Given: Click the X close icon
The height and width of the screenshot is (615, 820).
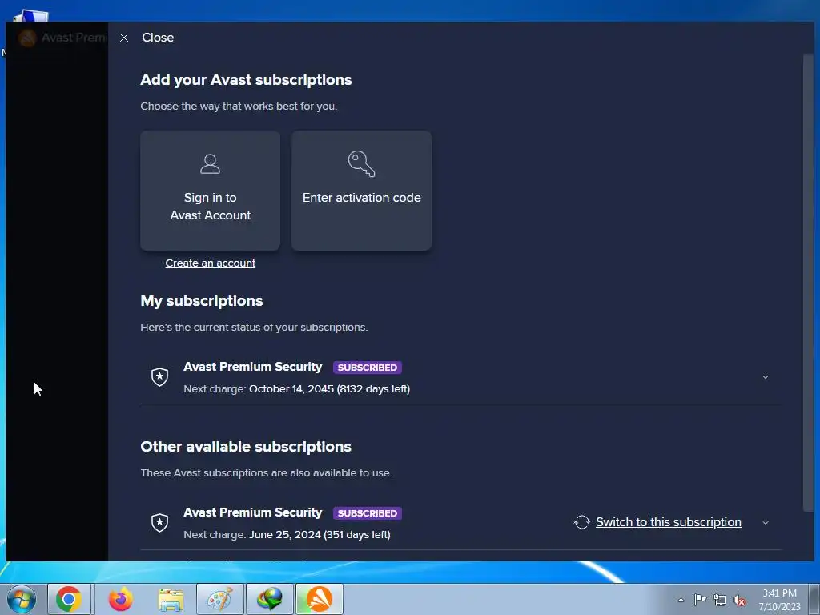Looking at the screenshot, I should (124, 38).
